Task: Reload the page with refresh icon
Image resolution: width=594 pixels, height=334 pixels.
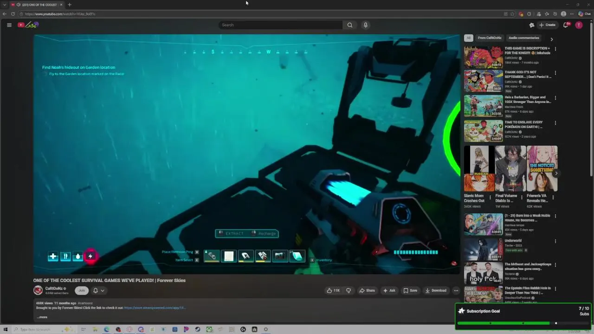Action: coord(13,14)
